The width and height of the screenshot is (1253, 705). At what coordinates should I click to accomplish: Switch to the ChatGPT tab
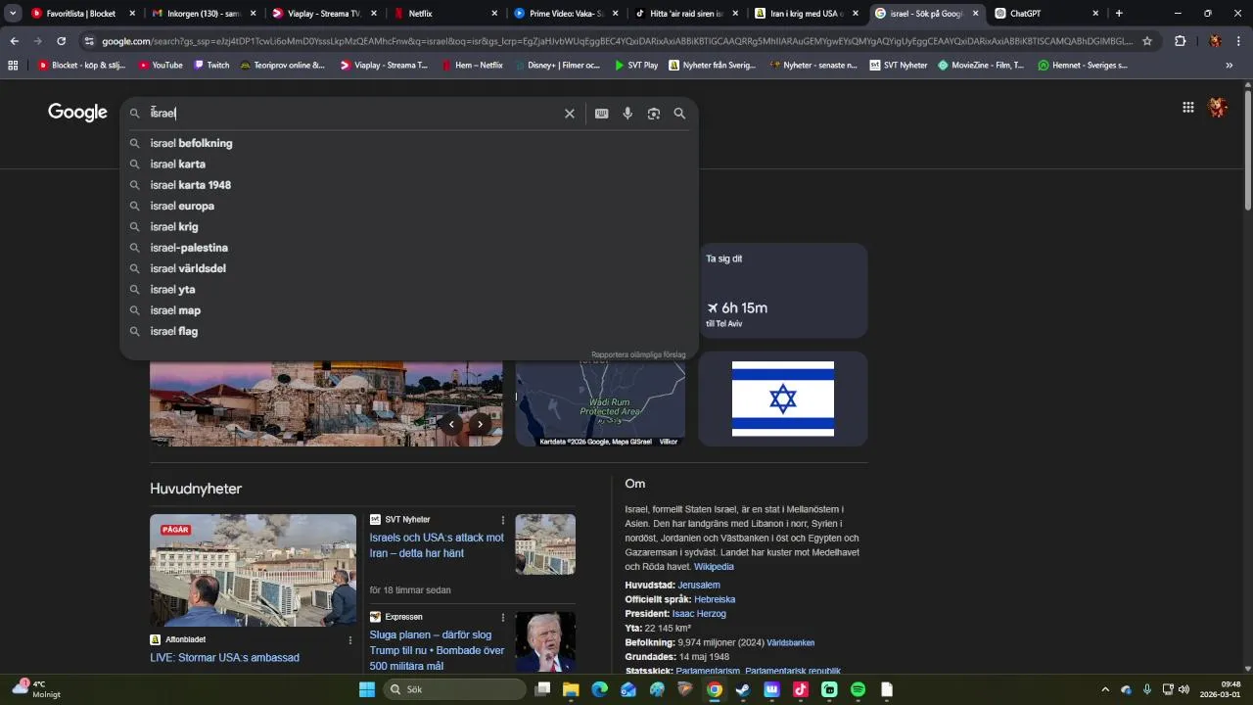click(x=1046, y=14)
